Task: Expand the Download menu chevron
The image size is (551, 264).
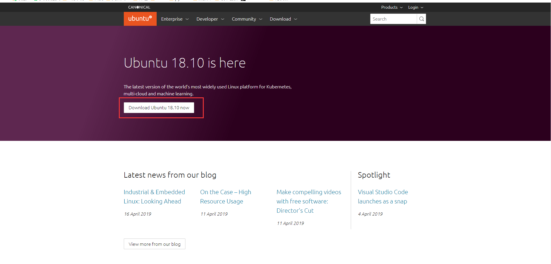Action: coord(296,19)
